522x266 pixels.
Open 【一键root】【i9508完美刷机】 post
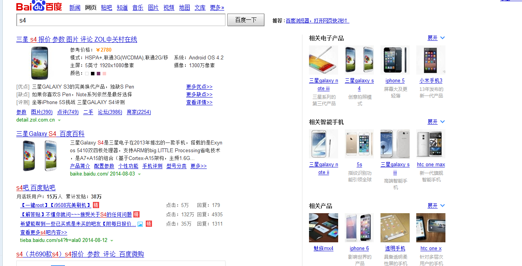pos(56,205)
